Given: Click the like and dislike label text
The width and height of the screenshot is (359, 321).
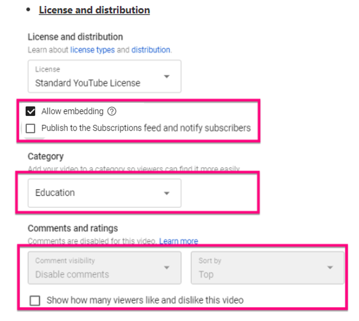Looking at the screenshot, I should [x=145, y=301].
